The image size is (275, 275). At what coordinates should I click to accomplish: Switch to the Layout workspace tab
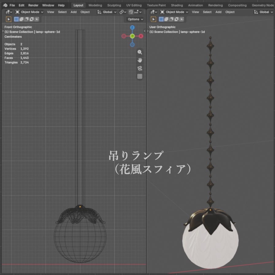pyautogui.click(x=78, y=5)
